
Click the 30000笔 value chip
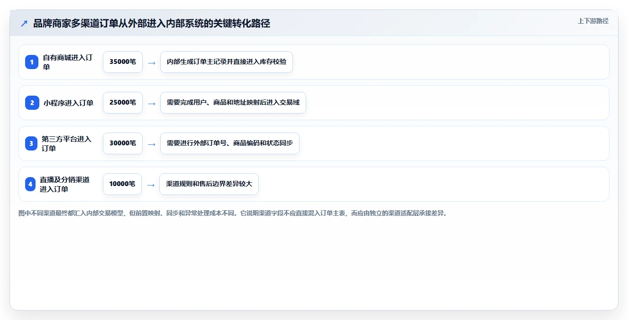tap(123, 143)
